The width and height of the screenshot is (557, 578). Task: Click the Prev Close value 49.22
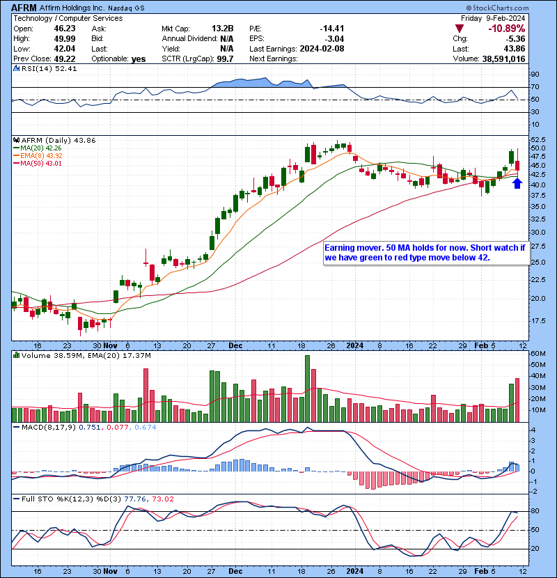point(65,59)
